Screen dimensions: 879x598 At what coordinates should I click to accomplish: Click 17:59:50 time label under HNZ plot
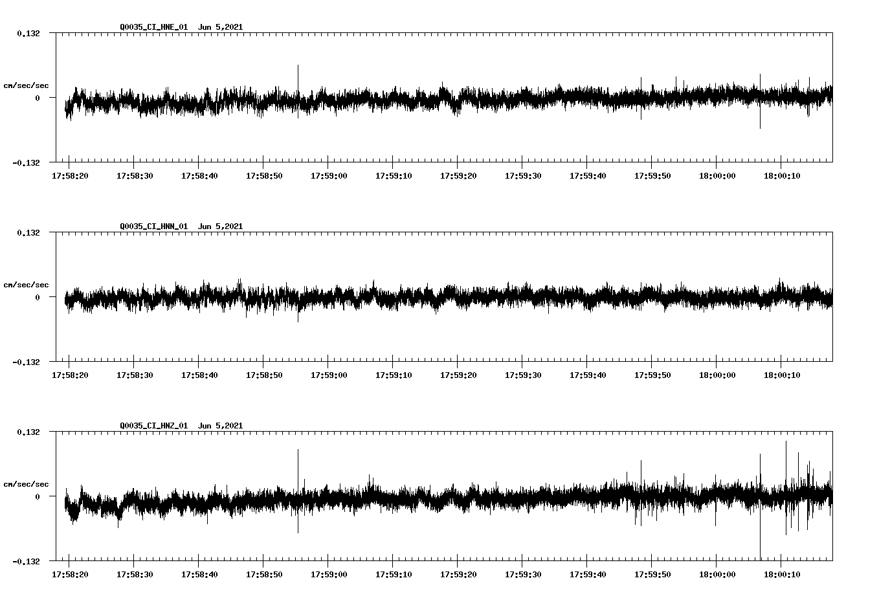652,574
